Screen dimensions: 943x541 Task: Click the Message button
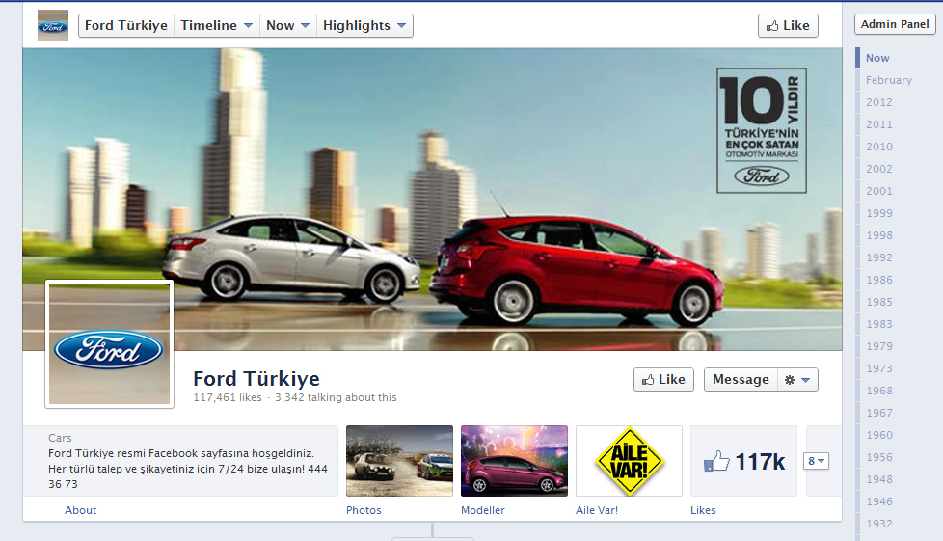point(741,380)
